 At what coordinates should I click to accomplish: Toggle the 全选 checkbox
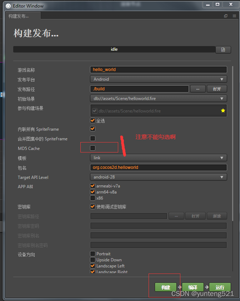[92, 121]
